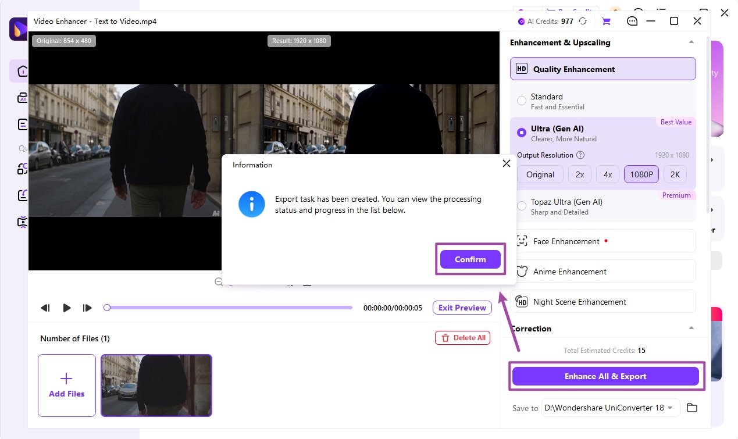This screenshot has height=439, width=738.
Task: Step to the next frame
Action: 87,308
